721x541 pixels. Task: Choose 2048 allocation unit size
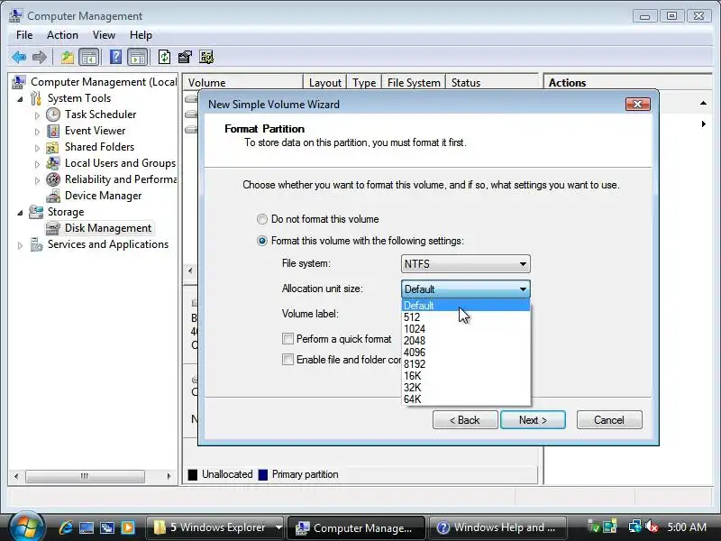(466, 341)
